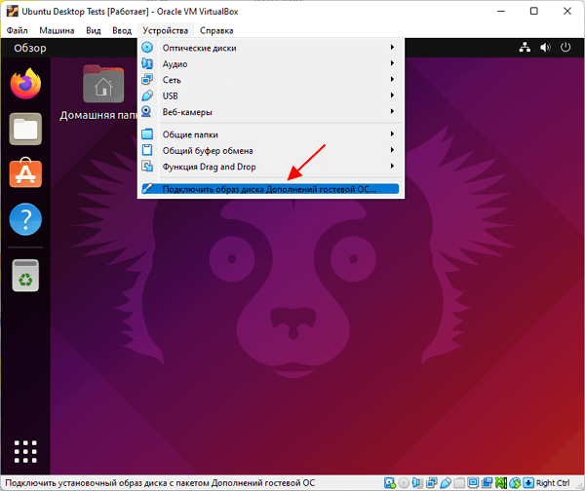Open the Trash icon in the dock
The width and height of the screenshot is (585, 491).
[25, 276]
